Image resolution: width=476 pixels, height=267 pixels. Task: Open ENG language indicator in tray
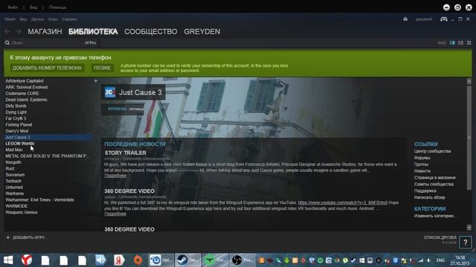click(x=440, y=260)
